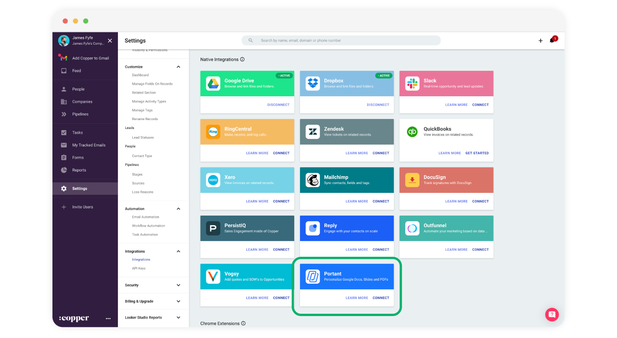Open the red help chat icon

click(x=552, y=315)
